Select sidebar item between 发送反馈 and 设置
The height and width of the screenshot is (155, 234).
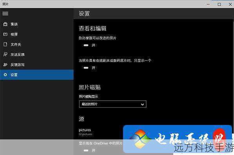36,65
